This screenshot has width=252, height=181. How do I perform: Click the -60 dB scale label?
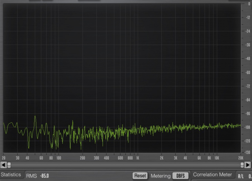(248, 72)
